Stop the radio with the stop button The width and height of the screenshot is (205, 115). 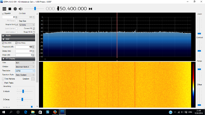(x=10, y=9)
